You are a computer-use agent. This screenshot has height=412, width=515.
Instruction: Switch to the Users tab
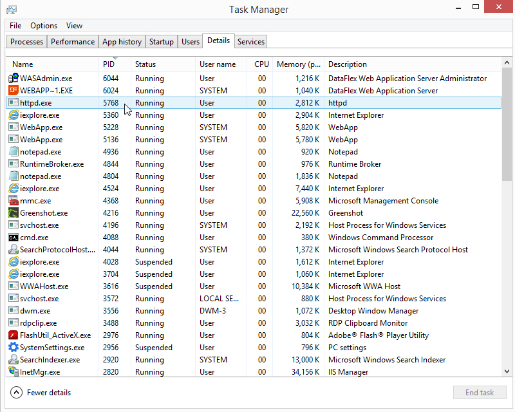tap(191, 42)
